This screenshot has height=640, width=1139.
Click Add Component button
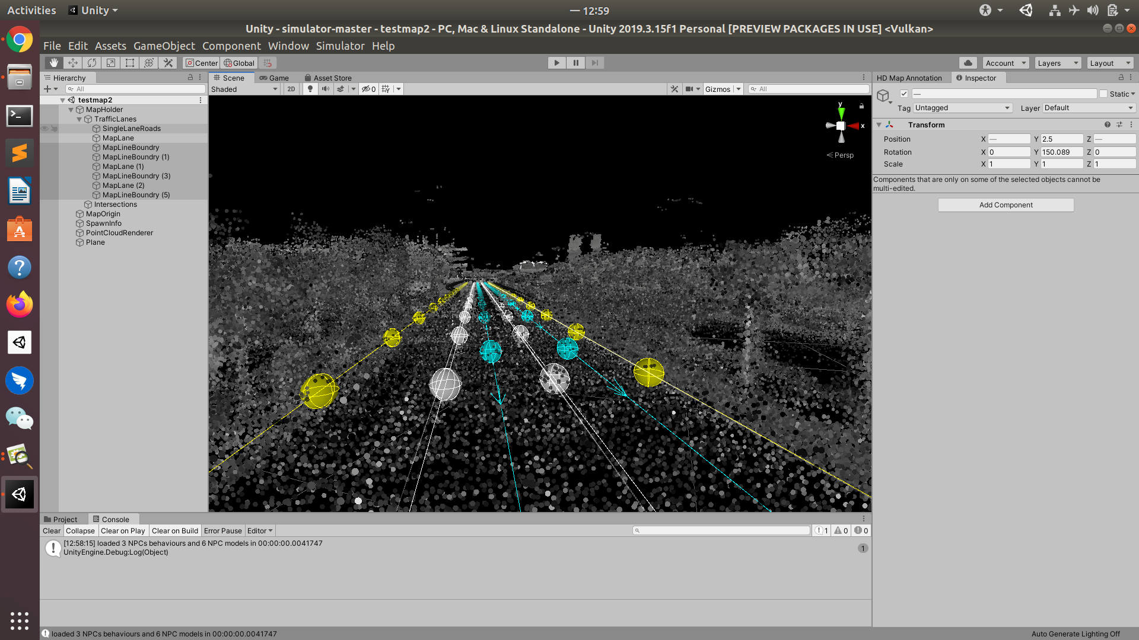tap(1006, 205)
